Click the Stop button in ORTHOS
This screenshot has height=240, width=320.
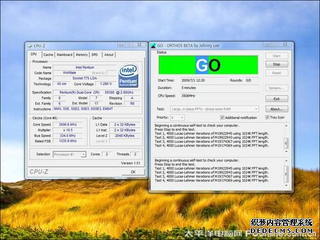pyautogui.click(x=276, y=64)
